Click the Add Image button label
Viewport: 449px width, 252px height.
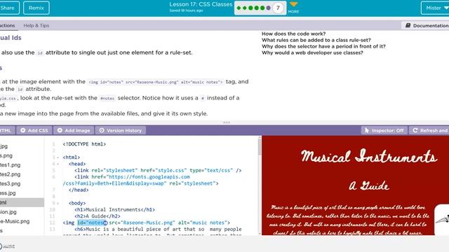click(77, 131)
